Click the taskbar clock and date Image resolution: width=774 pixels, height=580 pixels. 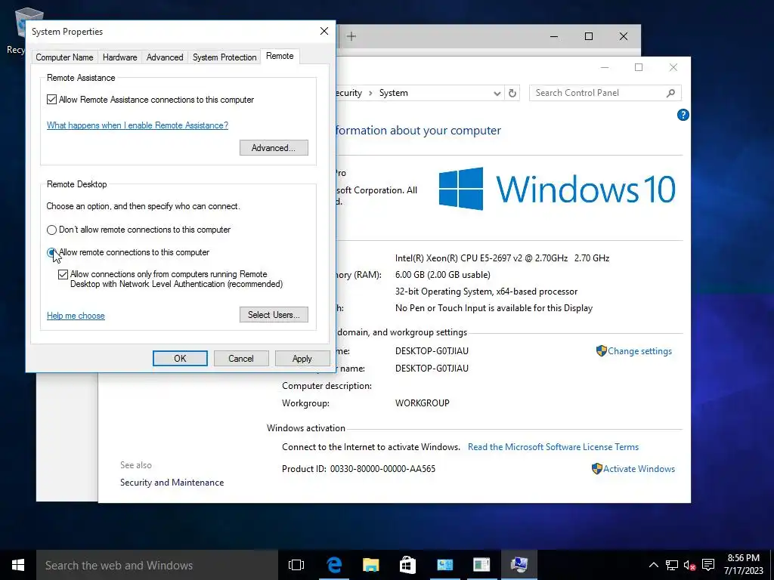[744, 565]
